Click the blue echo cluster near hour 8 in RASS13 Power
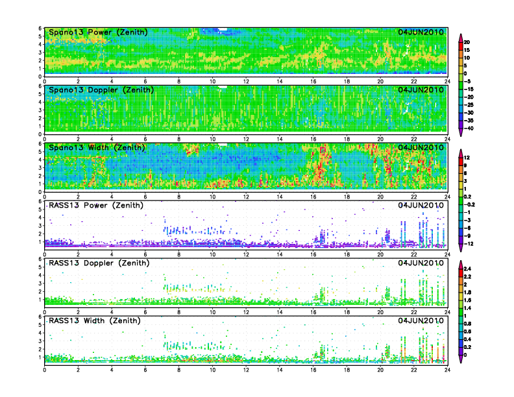The image size is (514, 397). point(178,230)
